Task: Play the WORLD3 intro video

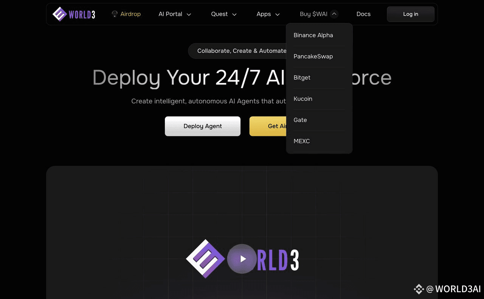Action: pos(243,259)
